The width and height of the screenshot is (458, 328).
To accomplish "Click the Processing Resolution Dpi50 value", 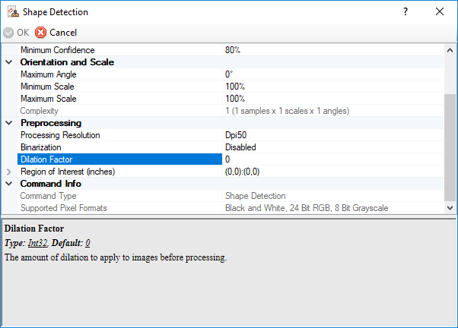I will [x=237, y=135].
